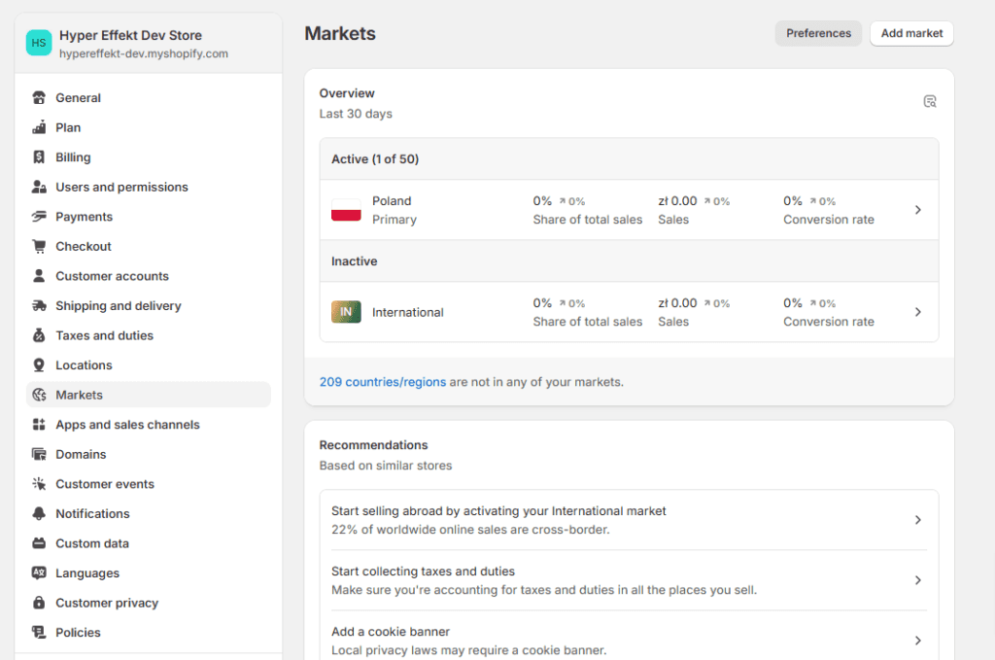Click the Preferences button

818,34
